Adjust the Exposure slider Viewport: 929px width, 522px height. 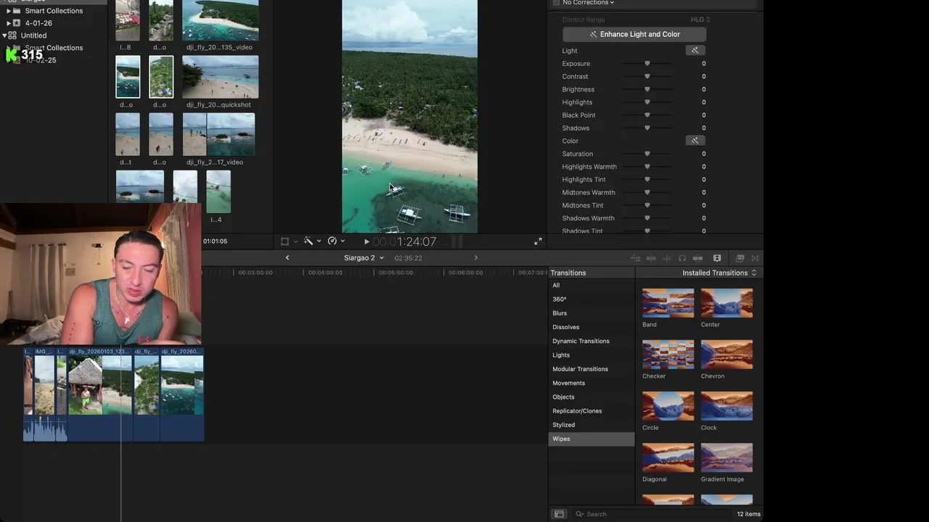[647, 64]
